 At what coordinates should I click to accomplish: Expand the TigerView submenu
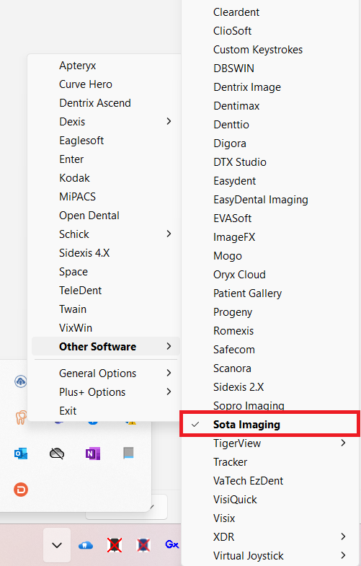tap(269, 443)
